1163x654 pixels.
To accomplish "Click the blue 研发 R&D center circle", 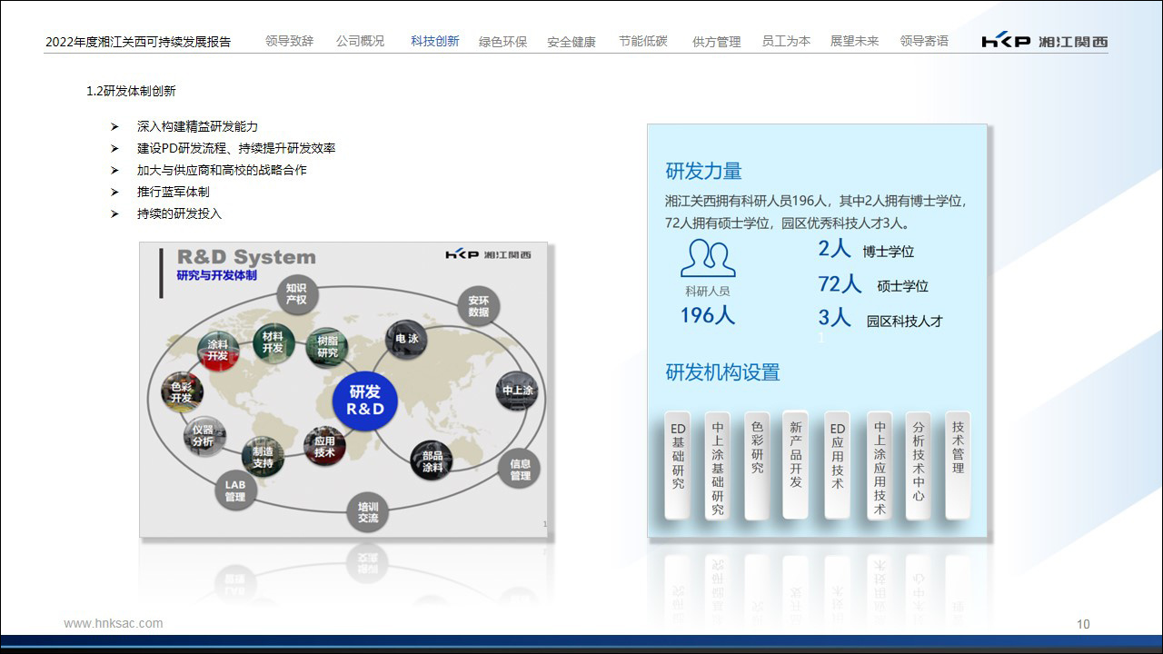I will tap(364, 401).
